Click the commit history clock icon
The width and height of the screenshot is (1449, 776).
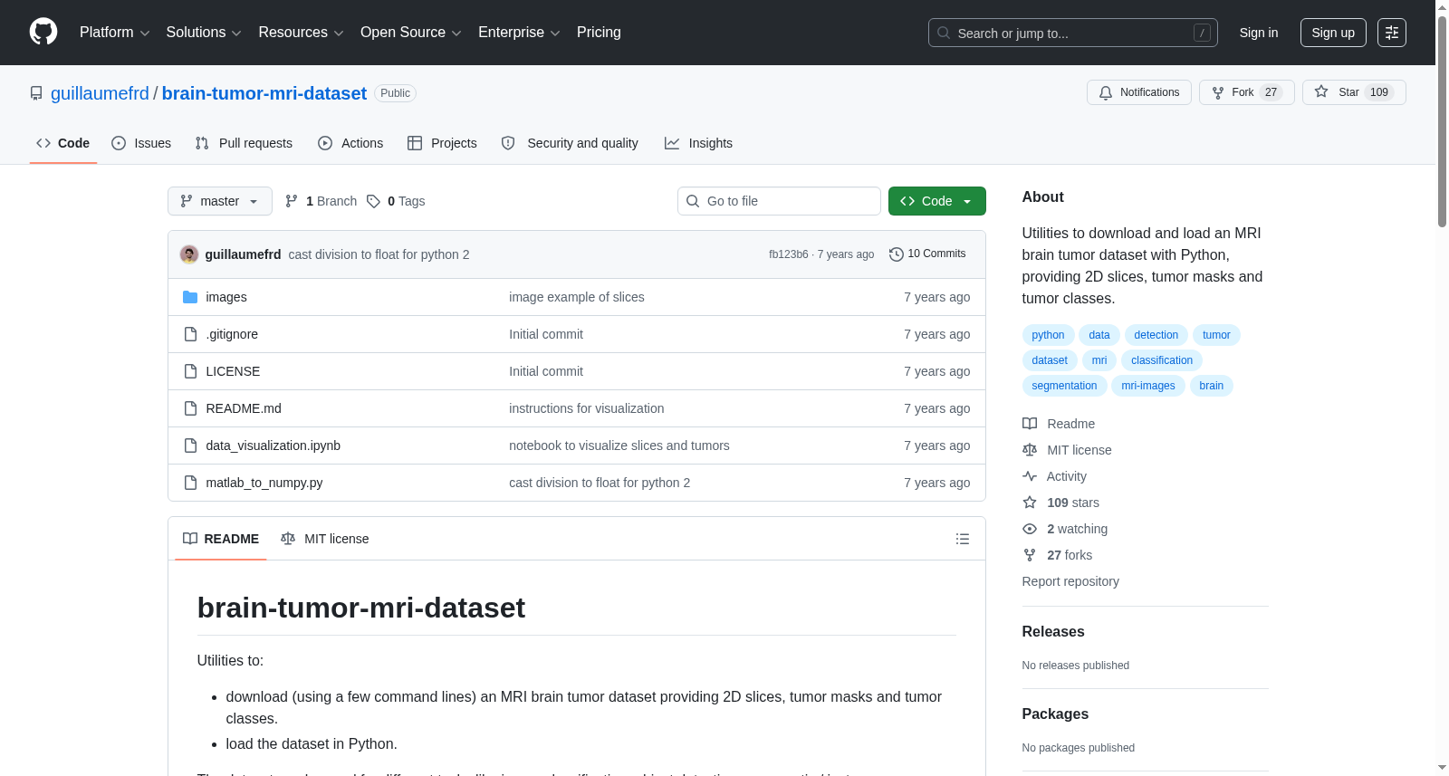pos(896,254)
